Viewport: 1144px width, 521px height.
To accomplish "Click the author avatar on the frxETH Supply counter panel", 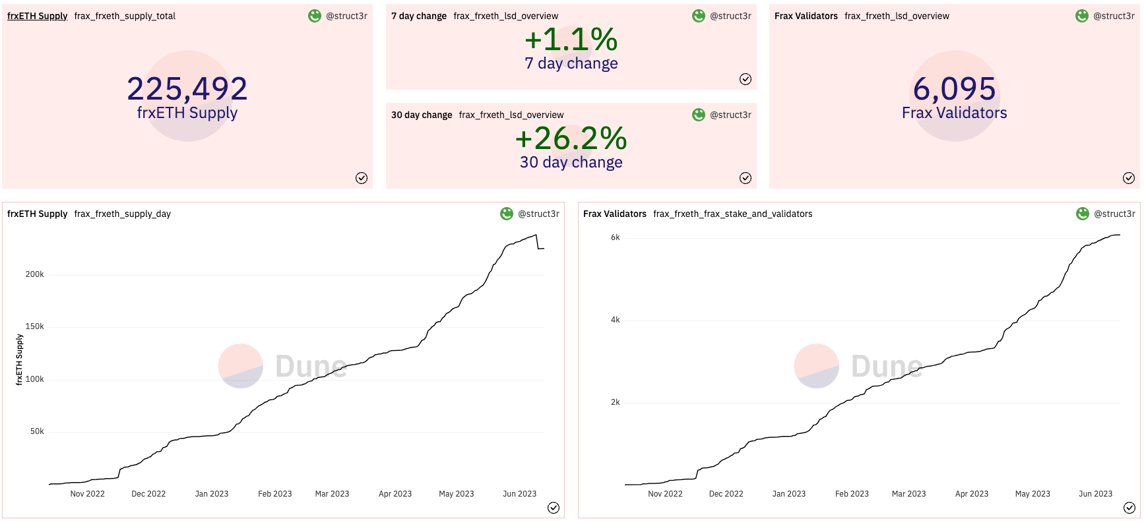I will tap(315, 16).
